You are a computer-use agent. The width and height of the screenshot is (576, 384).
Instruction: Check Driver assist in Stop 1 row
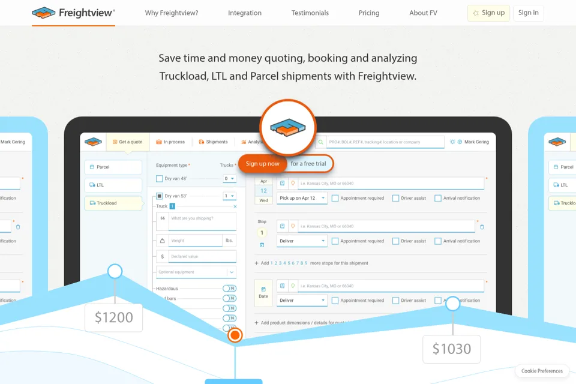click(395, 241)
